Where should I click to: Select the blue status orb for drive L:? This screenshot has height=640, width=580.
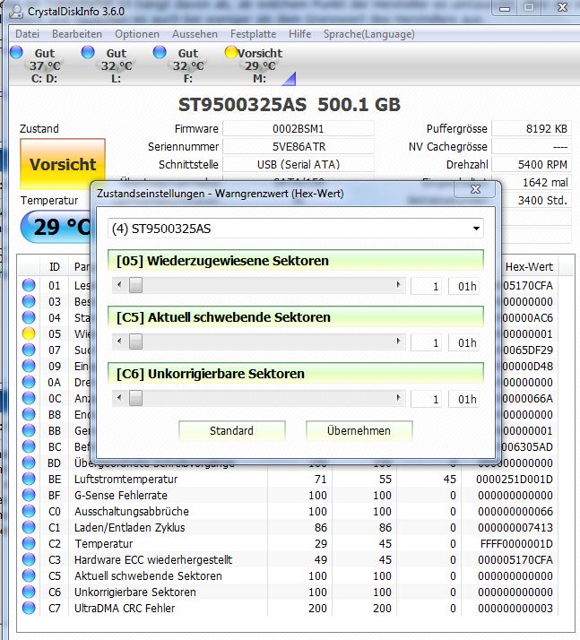[x=88, y=52]
